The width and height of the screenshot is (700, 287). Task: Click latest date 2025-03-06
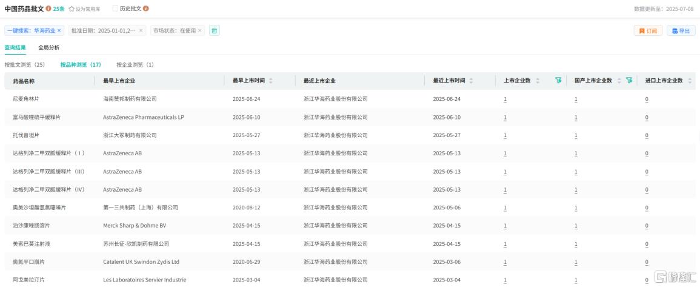(447, 262)
